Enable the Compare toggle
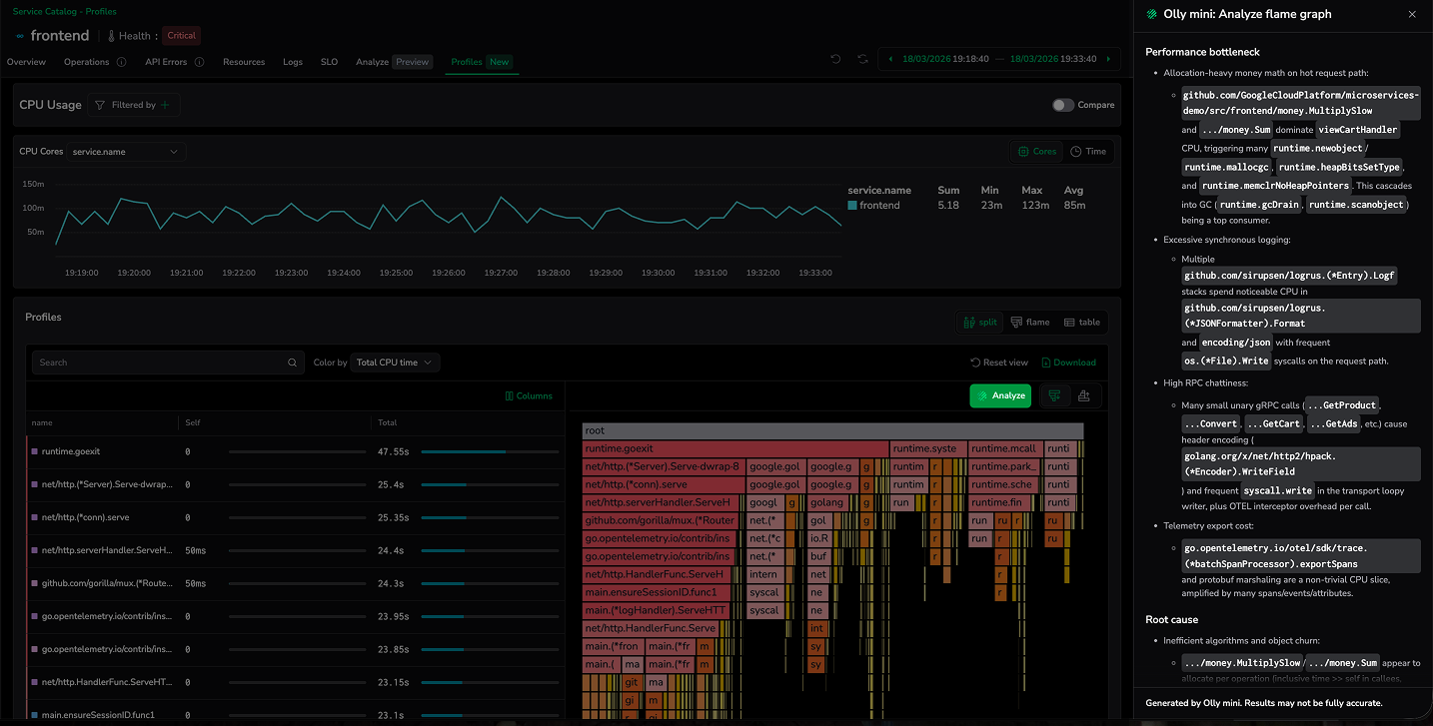Image resolution: width=1433 pixels, height=726 pixels. 1062,105
